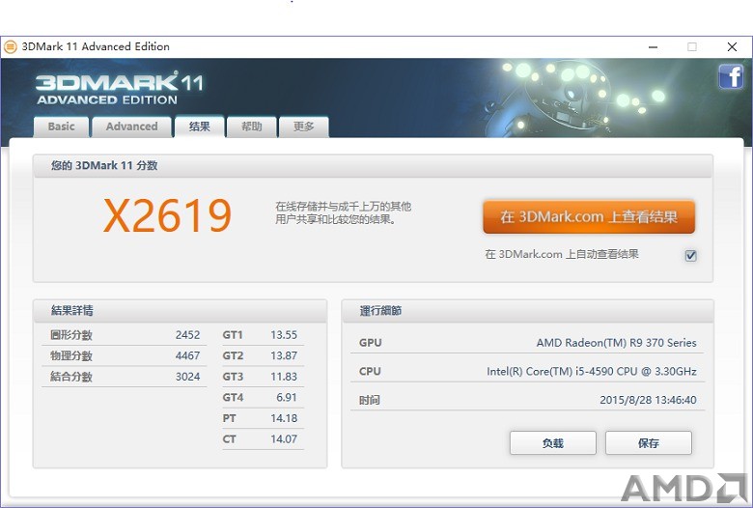This screenshot has height=508, width=753.
Task: Click the 結果詳情 panel header
Action: pyautogui.click(x=72, y=310)
